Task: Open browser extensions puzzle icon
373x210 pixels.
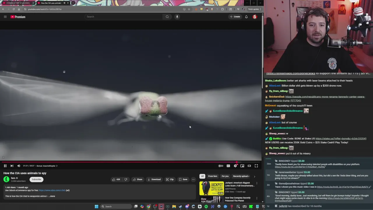Action: pyautogui.click(x=223, y=9)
